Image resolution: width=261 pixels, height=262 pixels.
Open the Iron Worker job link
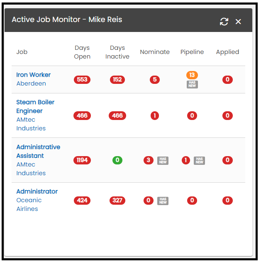pos(33,75)
